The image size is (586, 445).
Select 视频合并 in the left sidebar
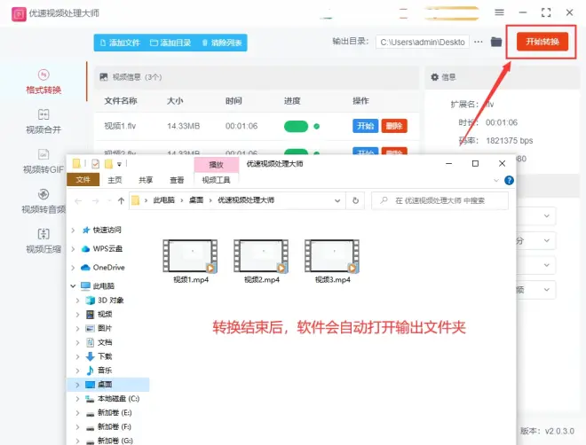pos(44,121)
